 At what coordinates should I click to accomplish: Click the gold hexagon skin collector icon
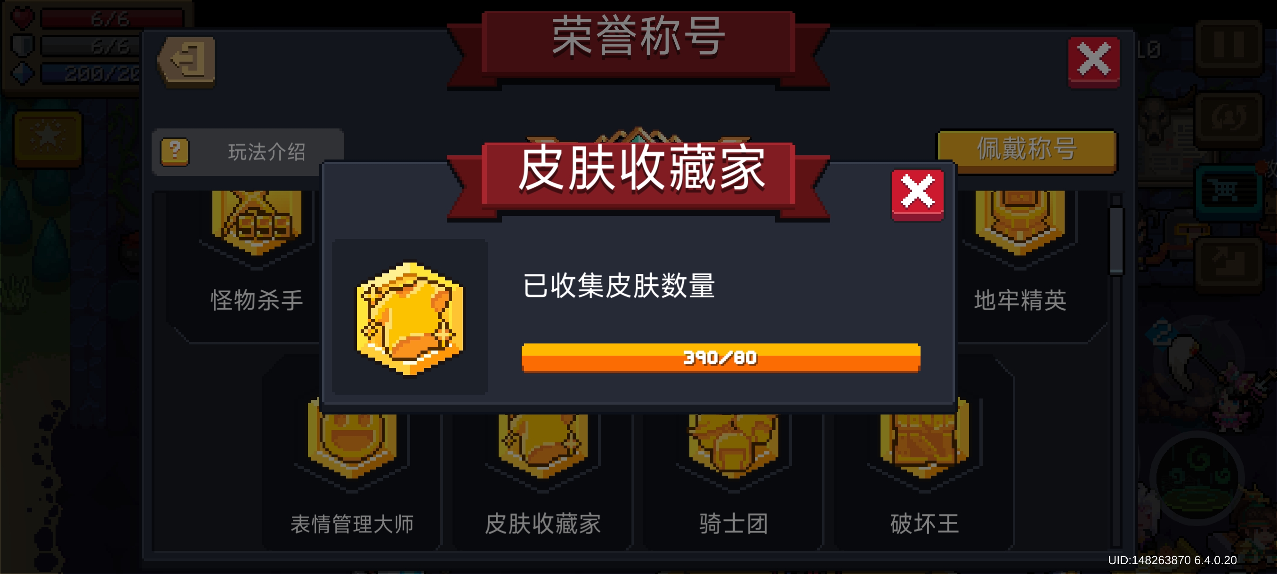tap(410, 318)
